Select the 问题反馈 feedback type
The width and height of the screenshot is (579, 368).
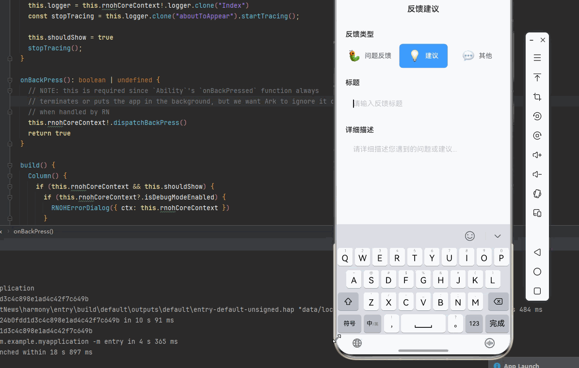coord(370,56)
